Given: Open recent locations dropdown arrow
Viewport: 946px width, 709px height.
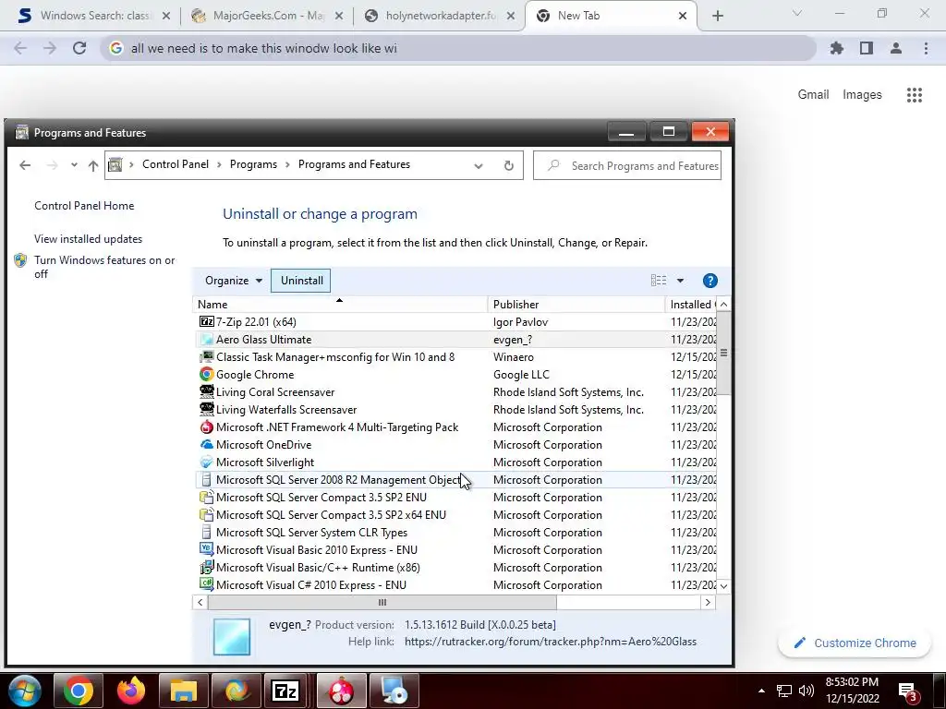Looking at the screenshot, I should [x=74, y=164].
